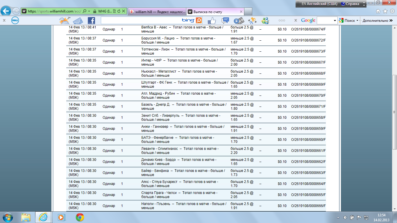
Task: Close the Выписка по счету tab
Action: (241, 12)
